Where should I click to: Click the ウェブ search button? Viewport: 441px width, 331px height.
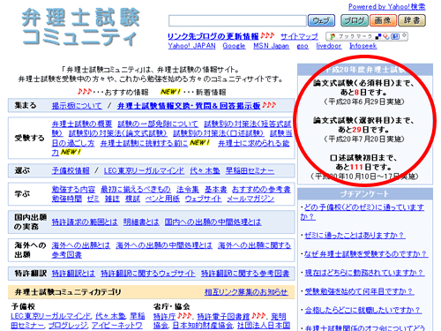[x=321, y=20]
